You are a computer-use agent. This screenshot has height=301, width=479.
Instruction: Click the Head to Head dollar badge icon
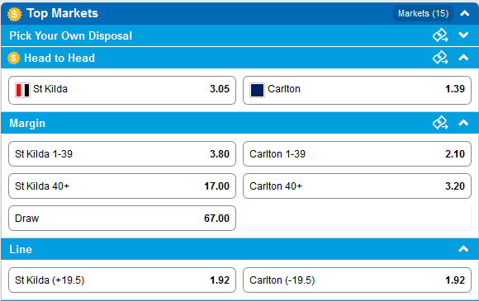pos(13,58)
